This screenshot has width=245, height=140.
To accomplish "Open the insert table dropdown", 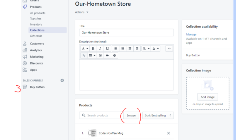I will point(92,55).
